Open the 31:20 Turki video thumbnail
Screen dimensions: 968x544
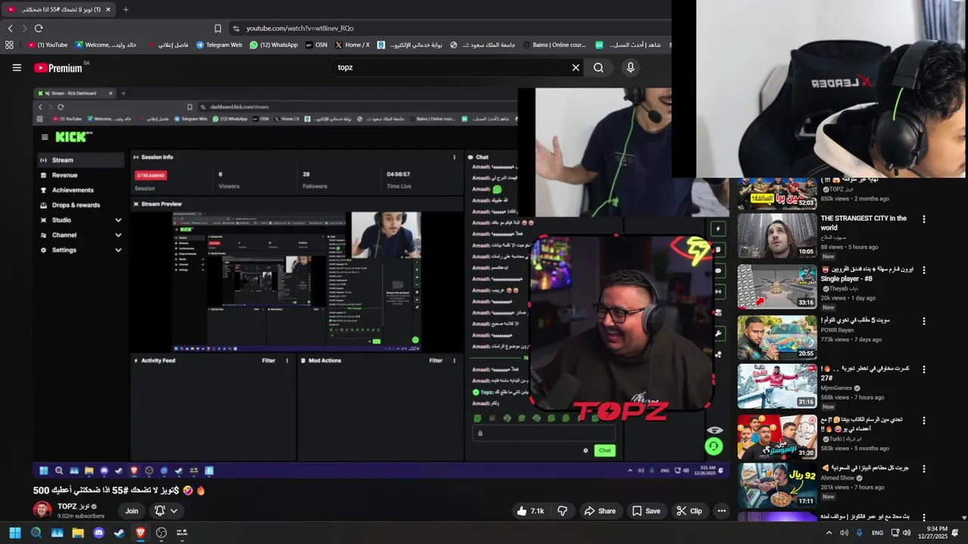coord(777,436)
